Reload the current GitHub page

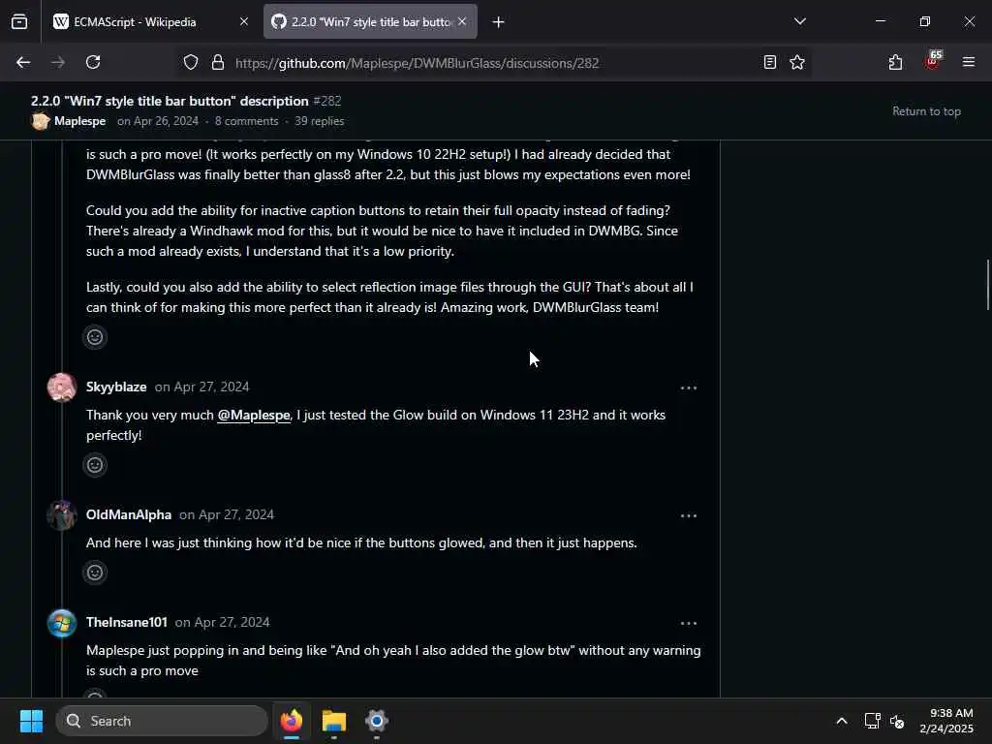coord(93,63)
